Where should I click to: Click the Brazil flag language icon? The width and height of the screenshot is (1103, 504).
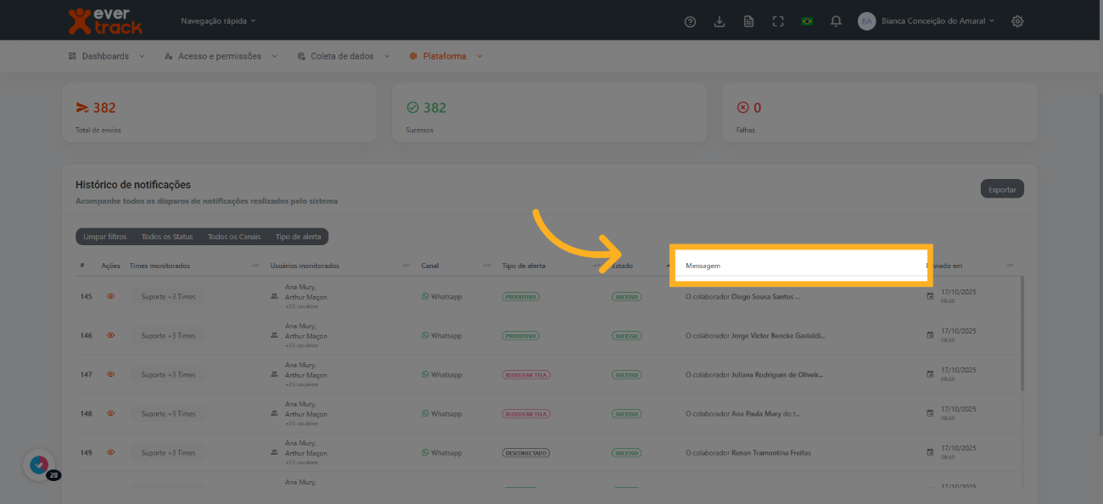[807, 21]
